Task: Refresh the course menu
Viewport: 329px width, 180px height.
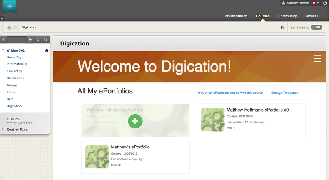Action: (38, 40)
